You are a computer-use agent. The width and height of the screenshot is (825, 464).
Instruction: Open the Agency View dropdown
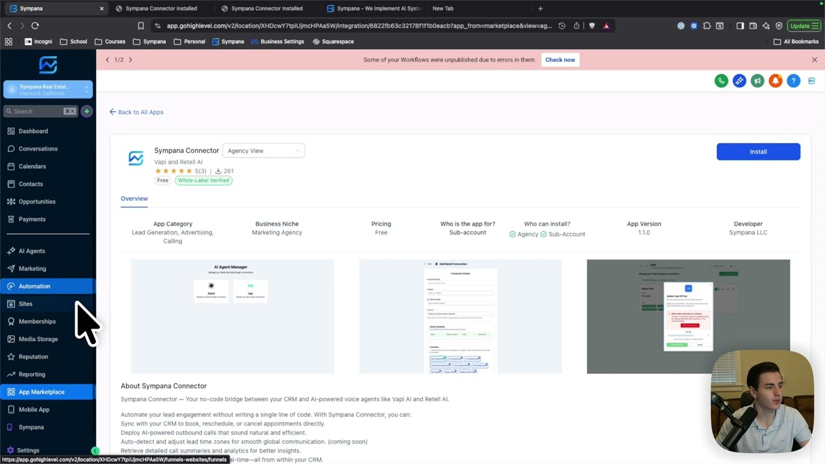[264, 151]
